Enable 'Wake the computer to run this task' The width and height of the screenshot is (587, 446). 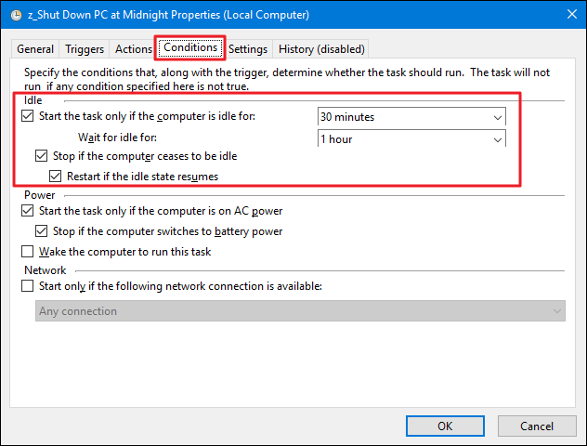click(x=27, y=252)
